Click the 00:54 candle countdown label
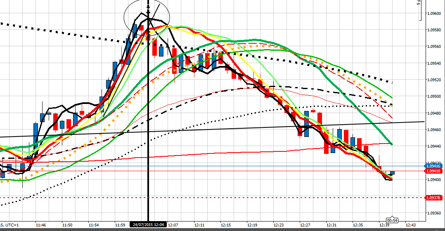 click(x=392, y=220)
